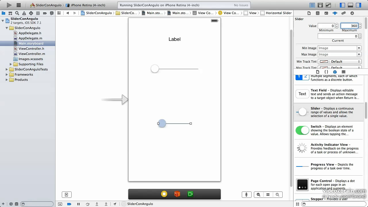Image resolution: width=368 pixels, height=207 pixels.
Task: Show the Project navigator
Action: click(3, 13)
